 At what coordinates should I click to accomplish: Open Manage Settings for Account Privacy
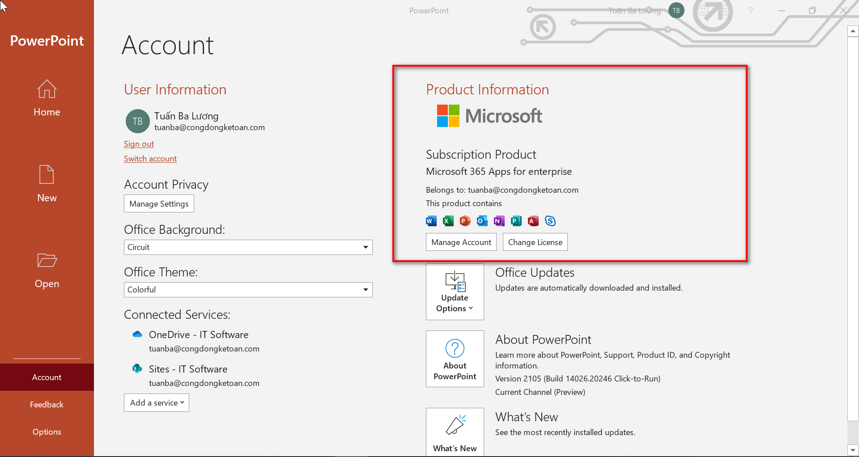point(159,203)
